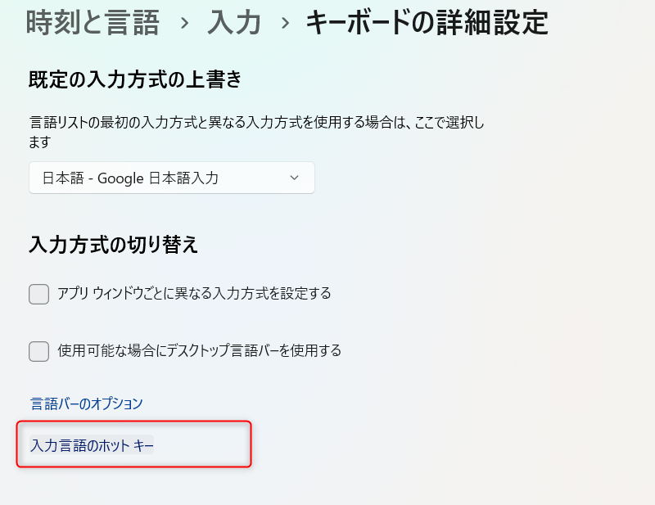Image resolution: width=655 pixels, height=505 pixels.
Task: Click the Google 日本語入力 text in combo box
Action: click(x=158, y=178)
